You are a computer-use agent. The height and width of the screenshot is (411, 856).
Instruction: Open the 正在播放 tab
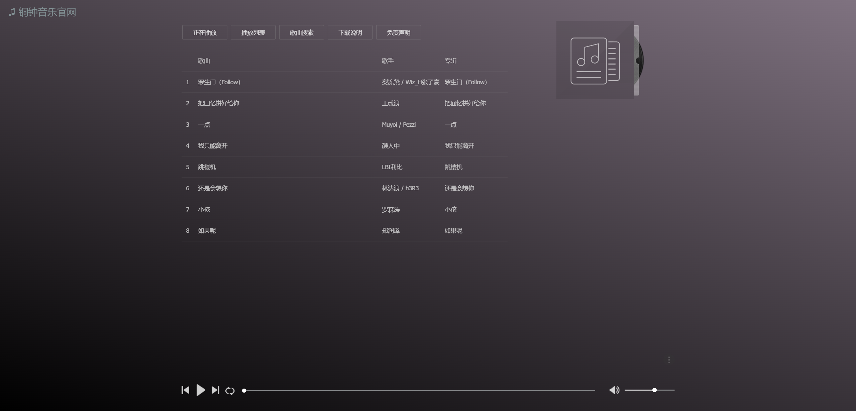pos(205,32)
